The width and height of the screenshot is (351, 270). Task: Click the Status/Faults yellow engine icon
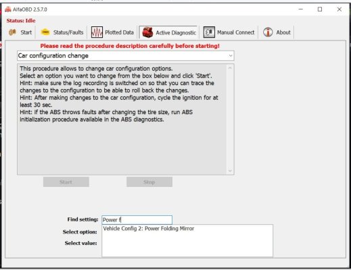(x=45, y=32)
